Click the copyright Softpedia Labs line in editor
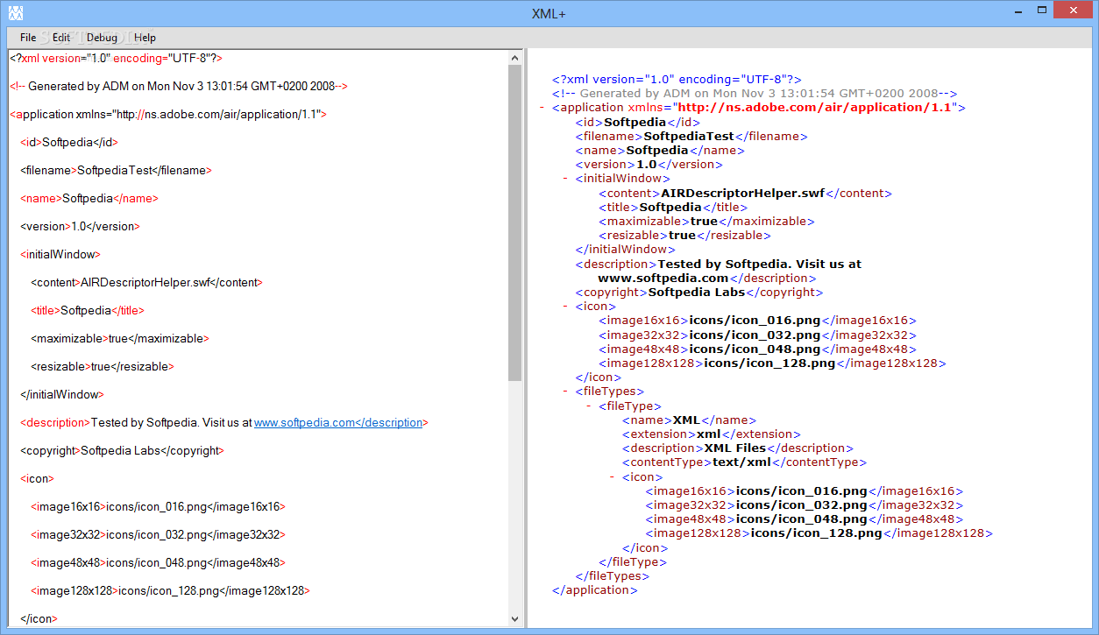This screenshot has width=1099, height=635. tap(122, 451)
